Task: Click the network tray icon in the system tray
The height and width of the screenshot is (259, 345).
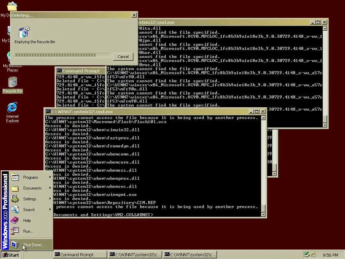Action: pyautogui.click(x=307, y=255)
